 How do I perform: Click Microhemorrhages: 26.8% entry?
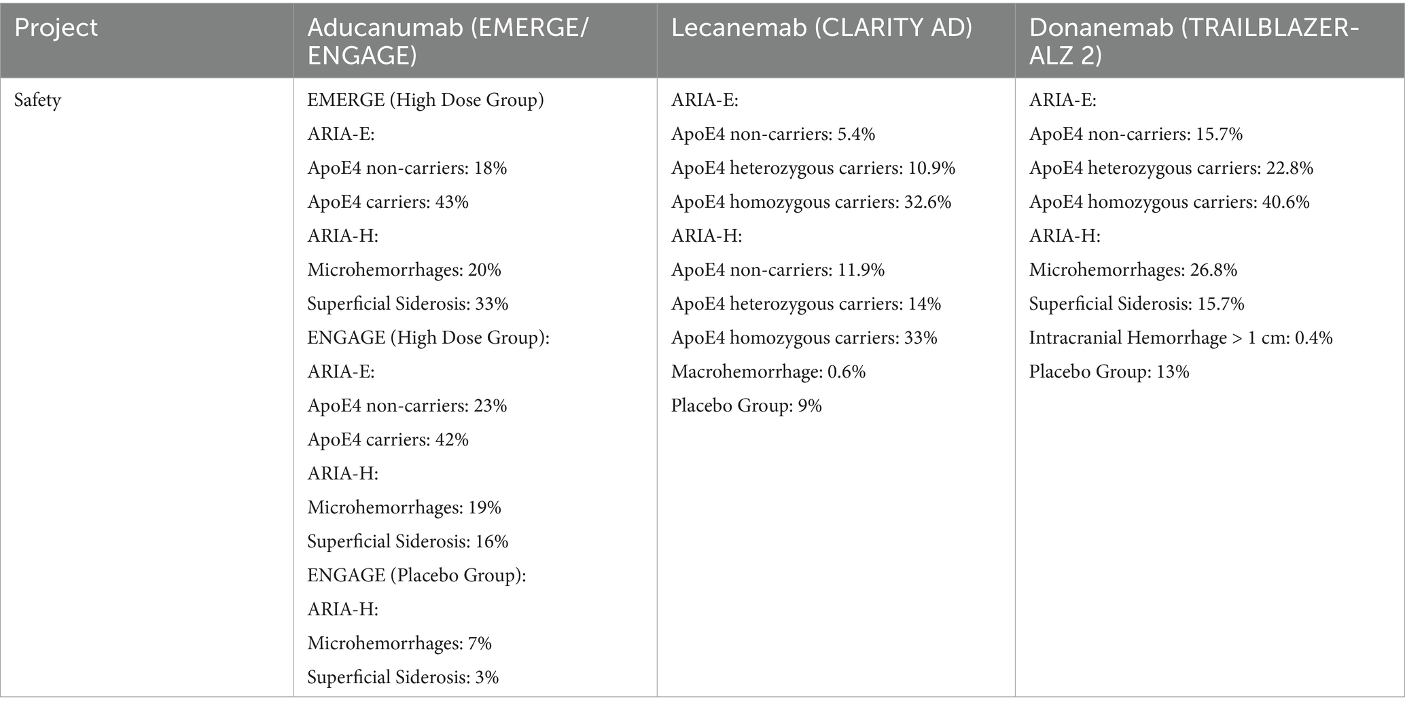[1133, 270]
